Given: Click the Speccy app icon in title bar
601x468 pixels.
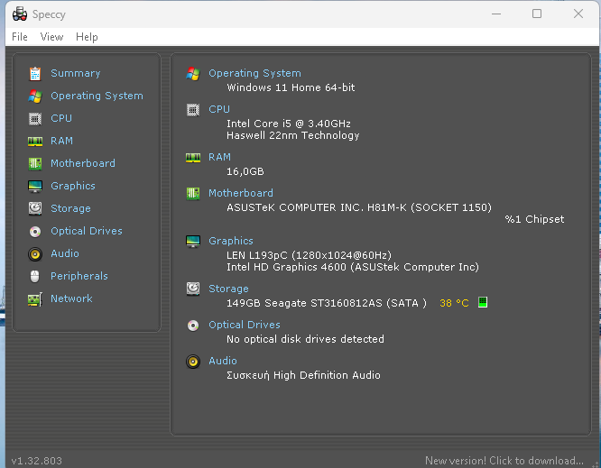Looking at the screenshot, I should 20,14.
